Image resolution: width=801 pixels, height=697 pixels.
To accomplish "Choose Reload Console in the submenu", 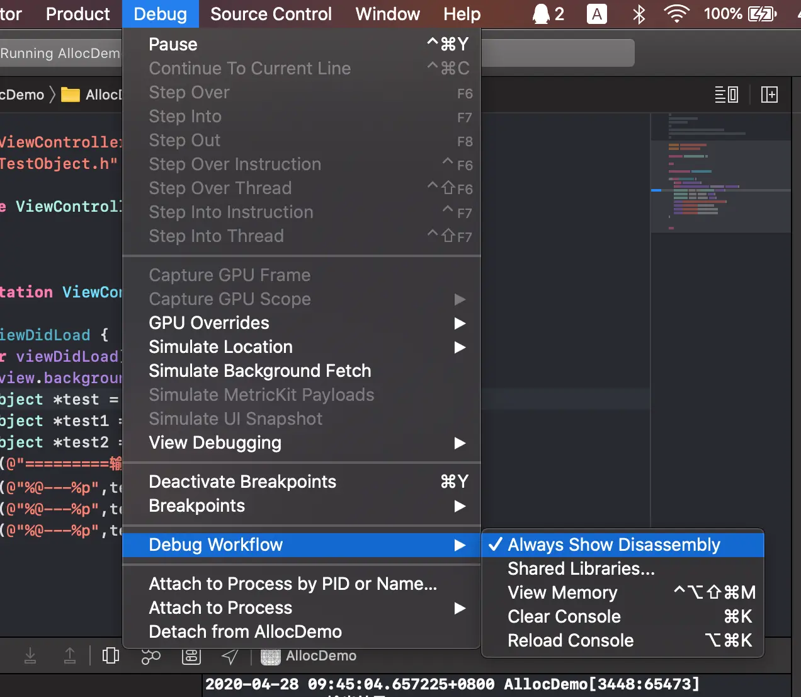I will [623, 640].
